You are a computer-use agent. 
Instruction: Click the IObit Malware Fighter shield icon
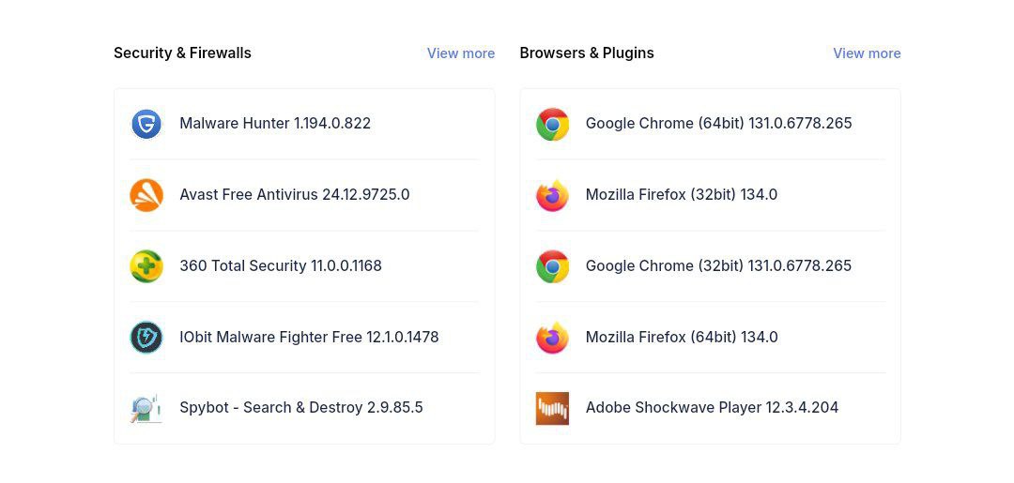[146, 337]
